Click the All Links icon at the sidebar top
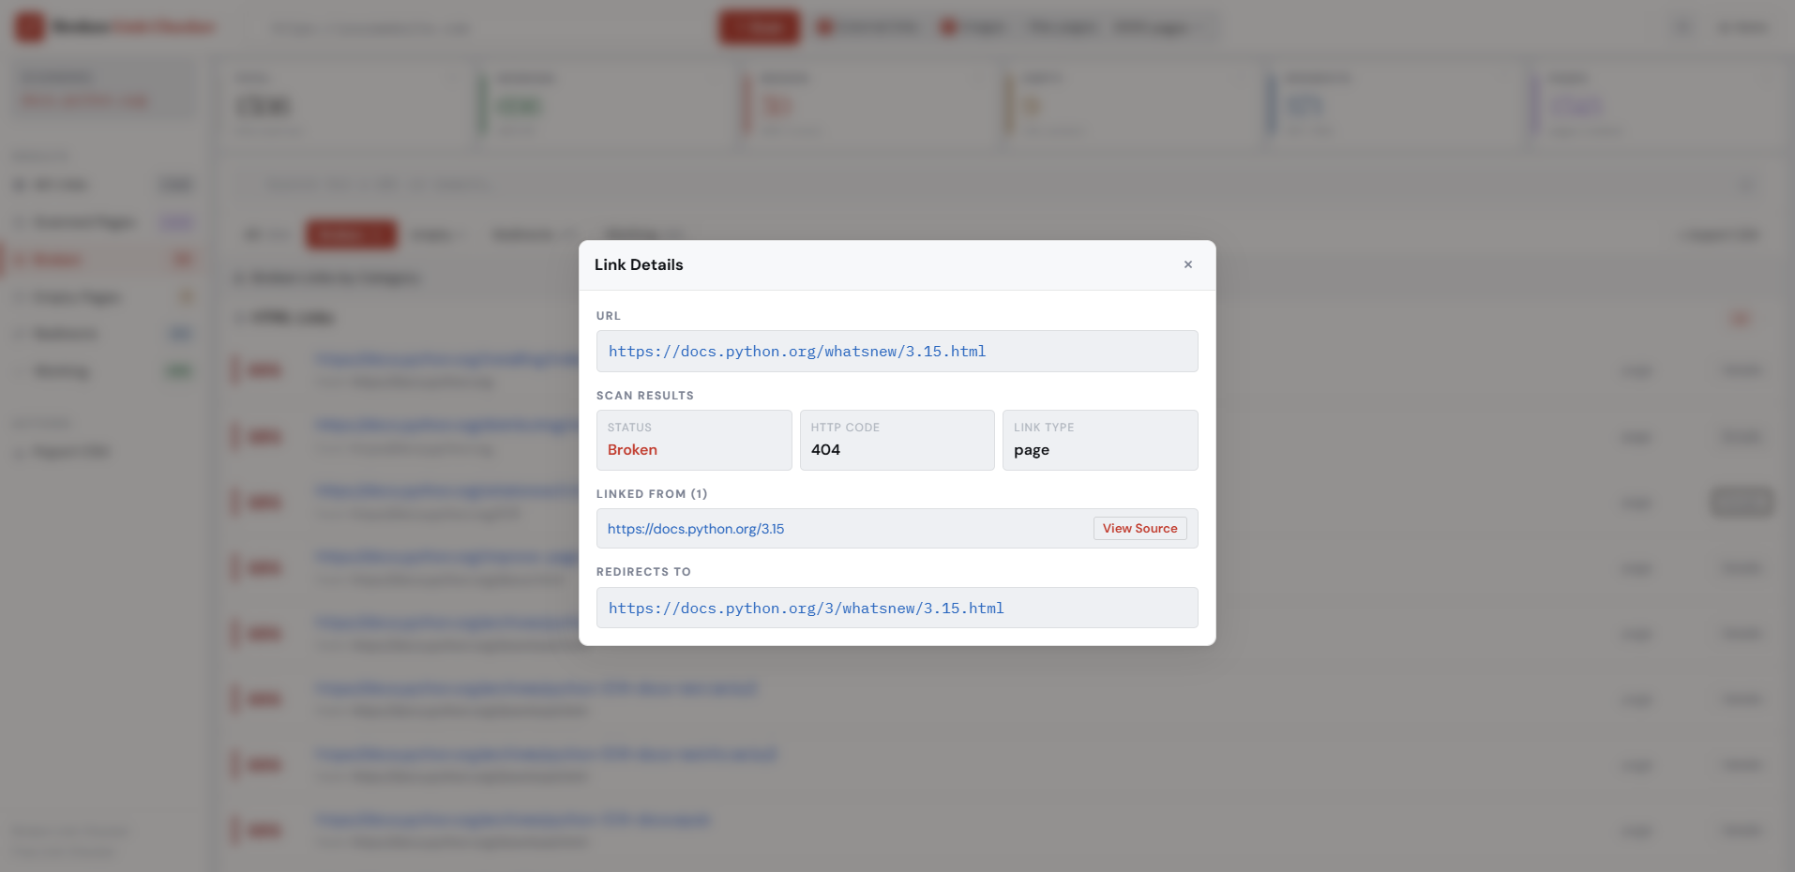The height and width of the screenshot is (872, 1795). (x=22, y=185)
